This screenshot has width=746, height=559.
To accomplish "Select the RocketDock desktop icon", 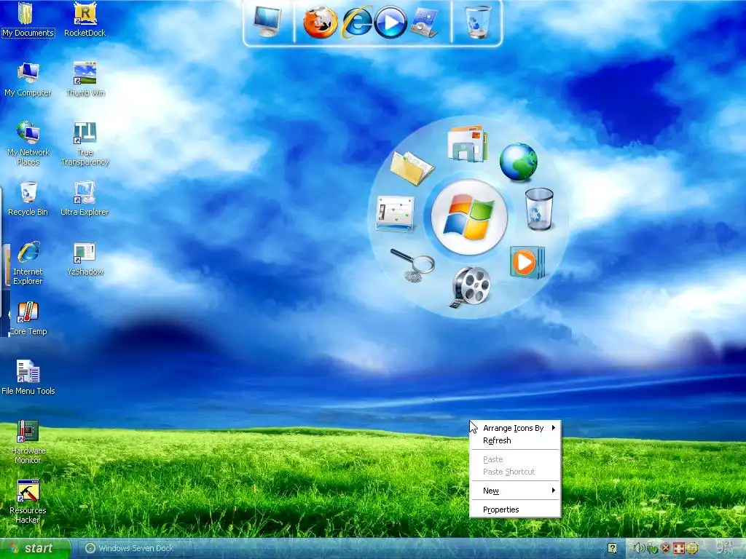I will 85,20.
